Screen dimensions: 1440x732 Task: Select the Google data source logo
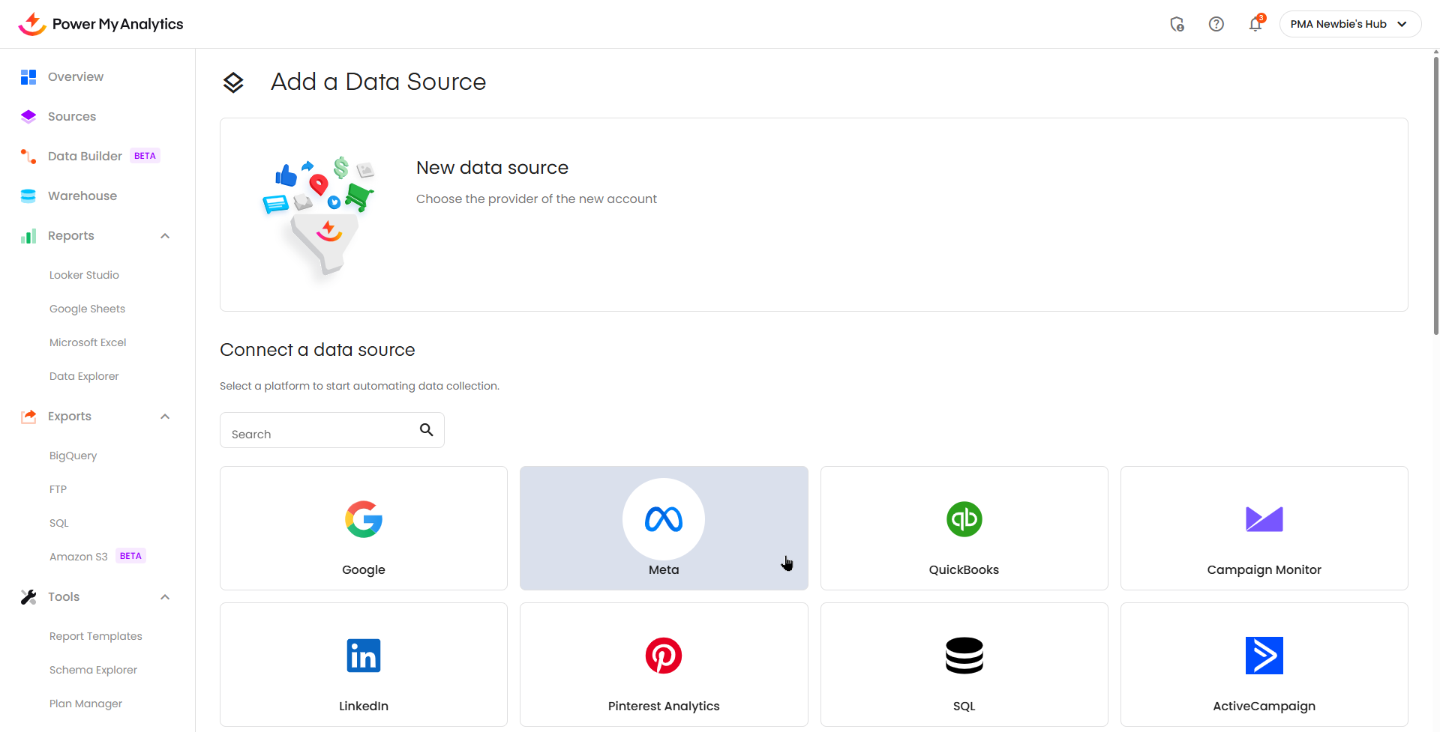coord(364,519)
